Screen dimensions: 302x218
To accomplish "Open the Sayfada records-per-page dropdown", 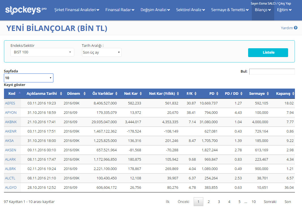I will pyautogui.click(x=28, y=78).
